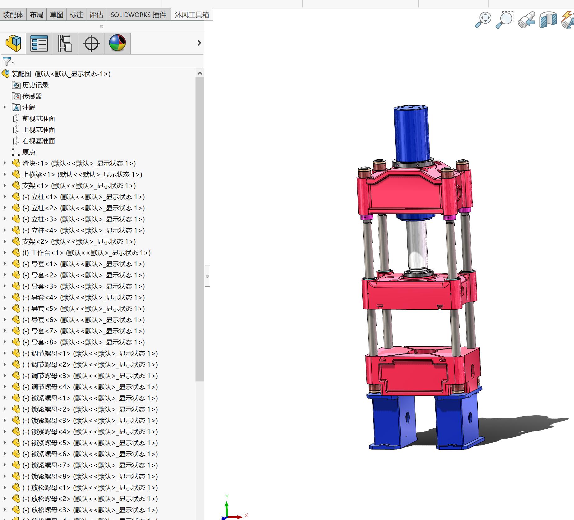Switch to the PropertyManager panel
This screenshot has width=574, height=520.
pos(39,43)
